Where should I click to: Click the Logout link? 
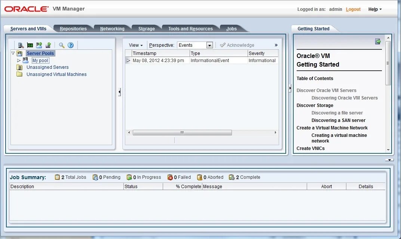pos(353,9)
